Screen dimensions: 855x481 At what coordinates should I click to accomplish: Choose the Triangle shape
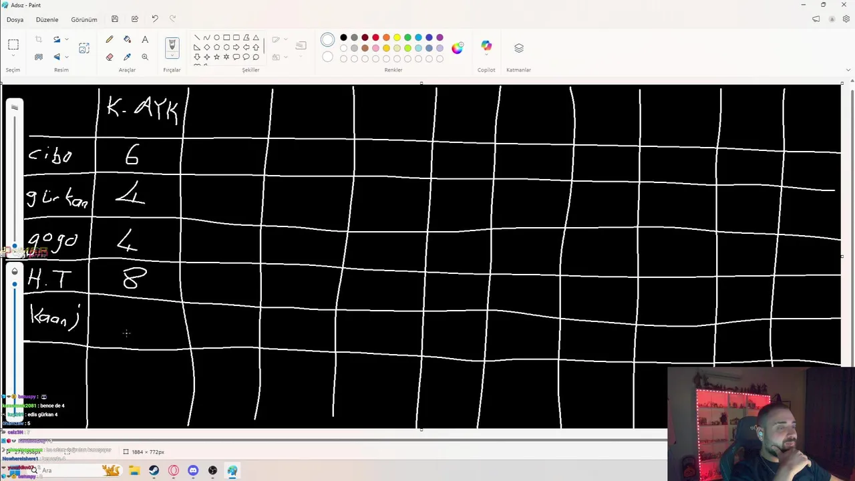[256, 37]
